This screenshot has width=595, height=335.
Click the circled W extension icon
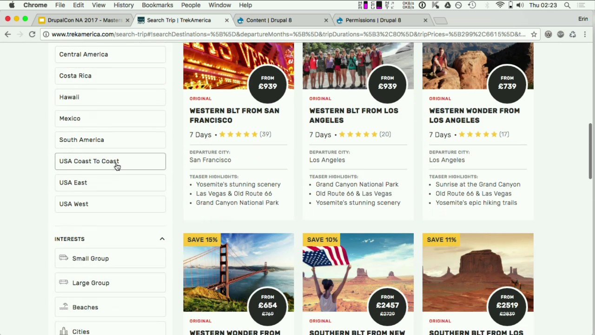tap(549, 34)
